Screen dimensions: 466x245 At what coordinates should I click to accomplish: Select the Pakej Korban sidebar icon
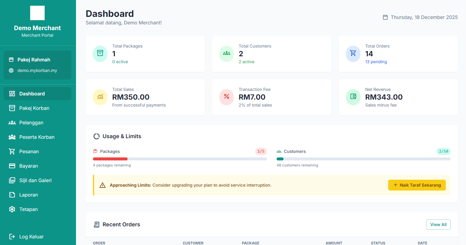12,108
